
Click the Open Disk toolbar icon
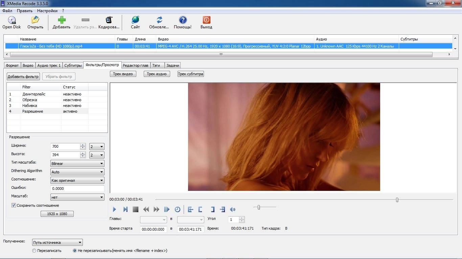pyautogui.click(x=11, y=20)
